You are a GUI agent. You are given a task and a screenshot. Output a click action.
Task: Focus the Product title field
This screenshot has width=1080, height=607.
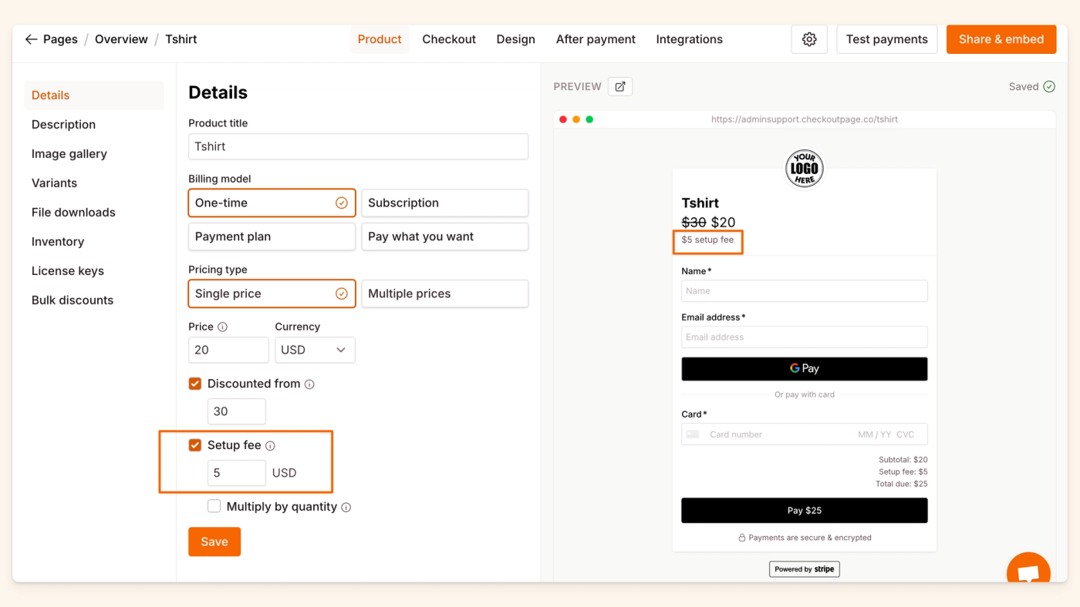click(358, 146)
